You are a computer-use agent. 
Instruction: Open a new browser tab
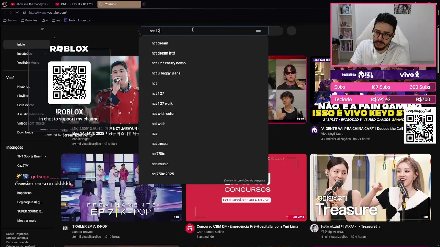tap(144, 4)
